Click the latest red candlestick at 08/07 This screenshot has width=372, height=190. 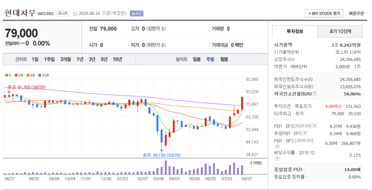[242, 103]
